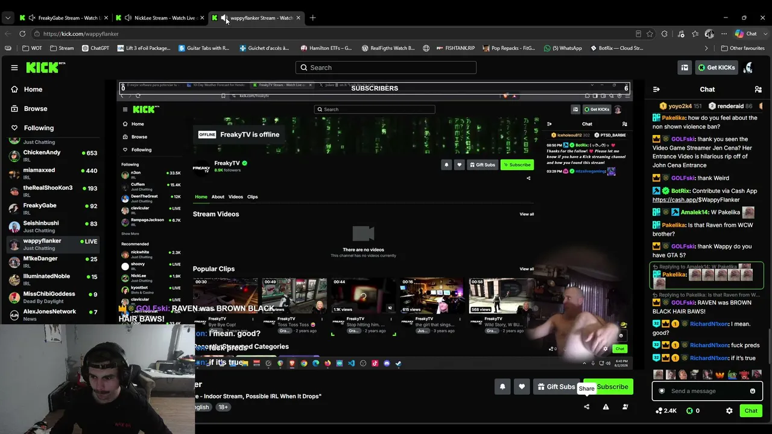Viewport: 772px width, 434px height.
Task: Open Browse in the sidebar
Action: click(x=29, y=108)
